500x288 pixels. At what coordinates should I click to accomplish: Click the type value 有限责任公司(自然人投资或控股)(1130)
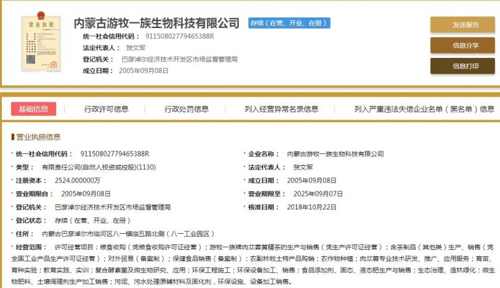tap(99, 167)
